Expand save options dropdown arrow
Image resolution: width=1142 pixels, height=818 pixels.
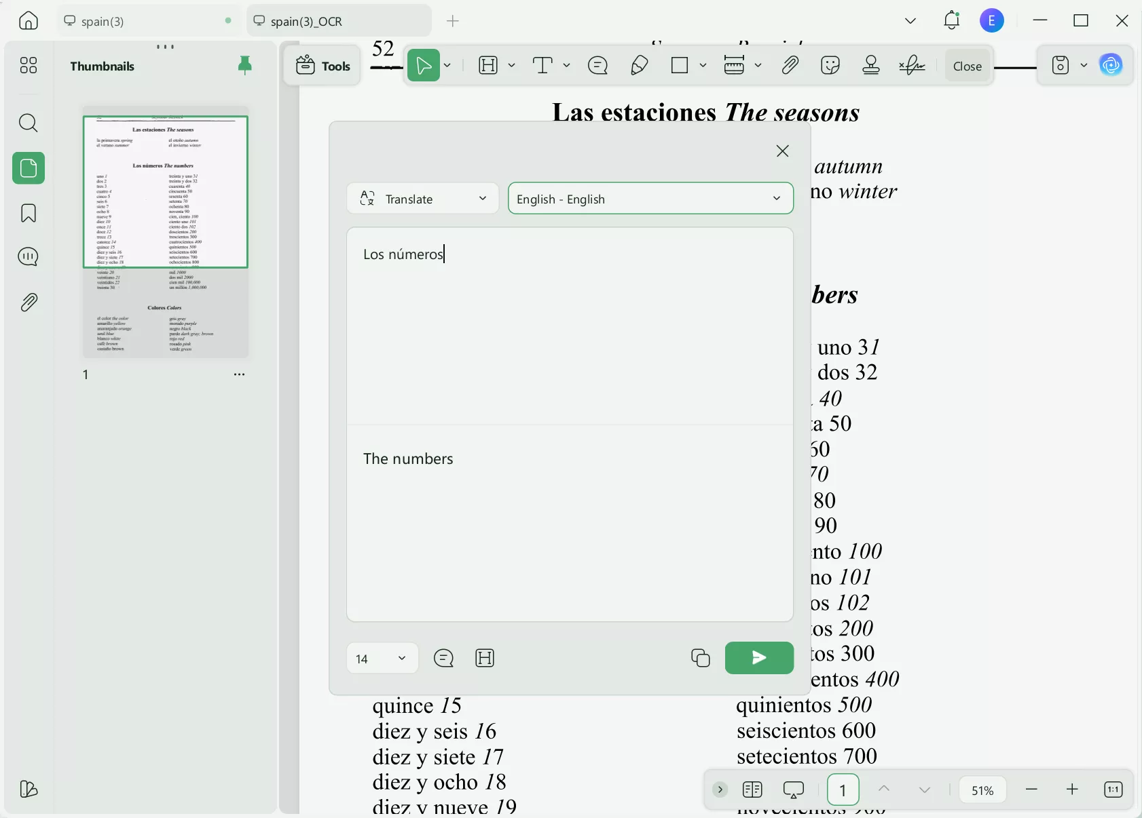pos(1084,65)
